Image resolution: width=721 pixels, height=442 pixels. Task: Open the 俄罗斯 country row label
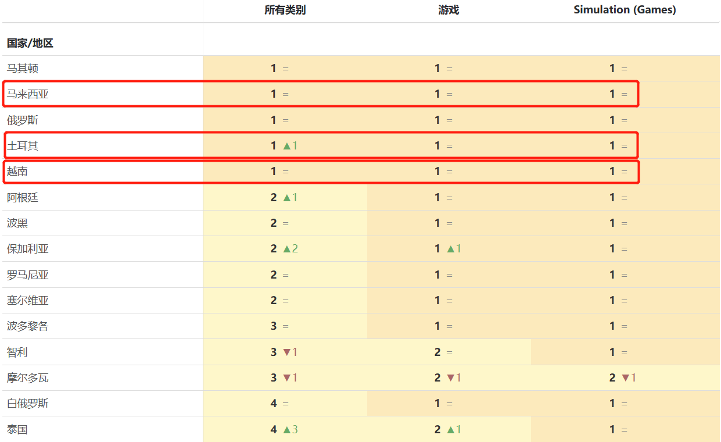coord(23,120)
